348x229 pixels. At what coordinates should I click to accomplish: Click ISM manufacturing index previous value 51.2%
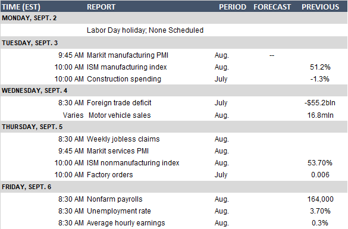point(320,67)
